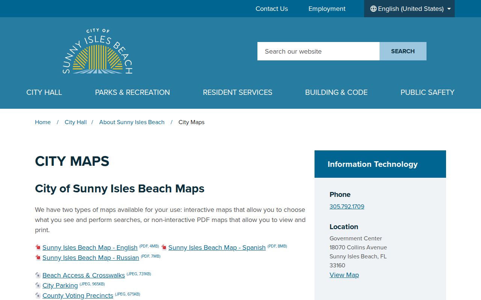
Task: Go to Home in the breadcrumb
Action: click(x=43, y=122)
